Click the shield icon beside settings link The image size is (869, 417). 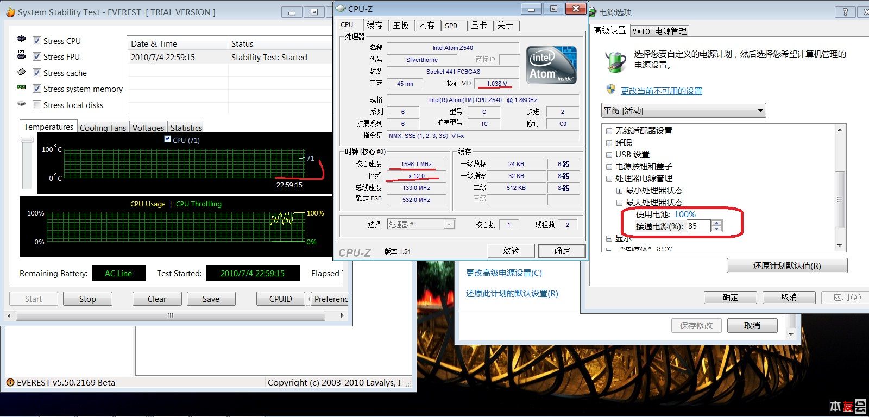(610, 90)
